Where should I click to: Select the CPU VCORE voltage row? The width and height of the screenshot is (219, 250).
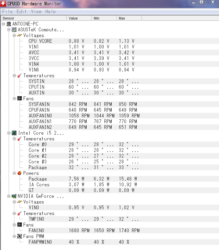pyautogui.click(x=40, y=41)
